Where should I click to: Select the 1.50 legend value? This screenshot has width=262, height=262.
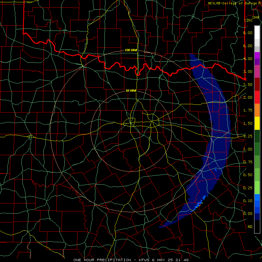tap(248, 123)
